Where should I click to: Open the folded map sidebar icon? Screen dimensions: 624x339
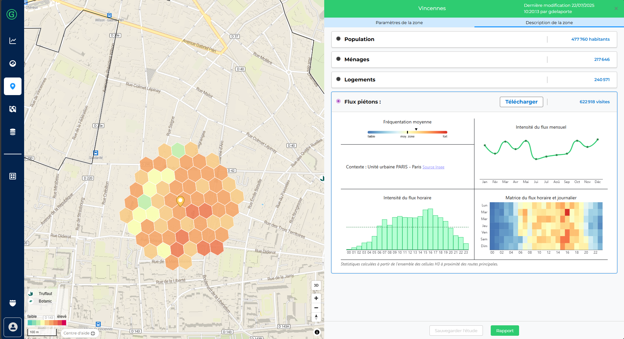pos(13,109)
